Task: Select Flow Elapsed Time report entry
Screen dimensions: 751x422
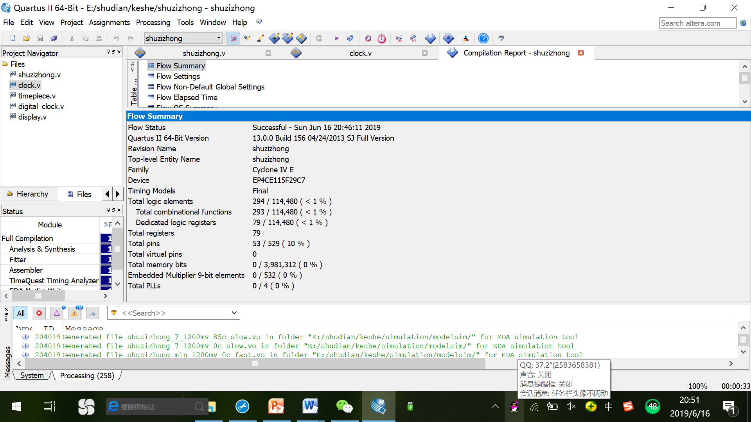Action: (x=187, y=97)
